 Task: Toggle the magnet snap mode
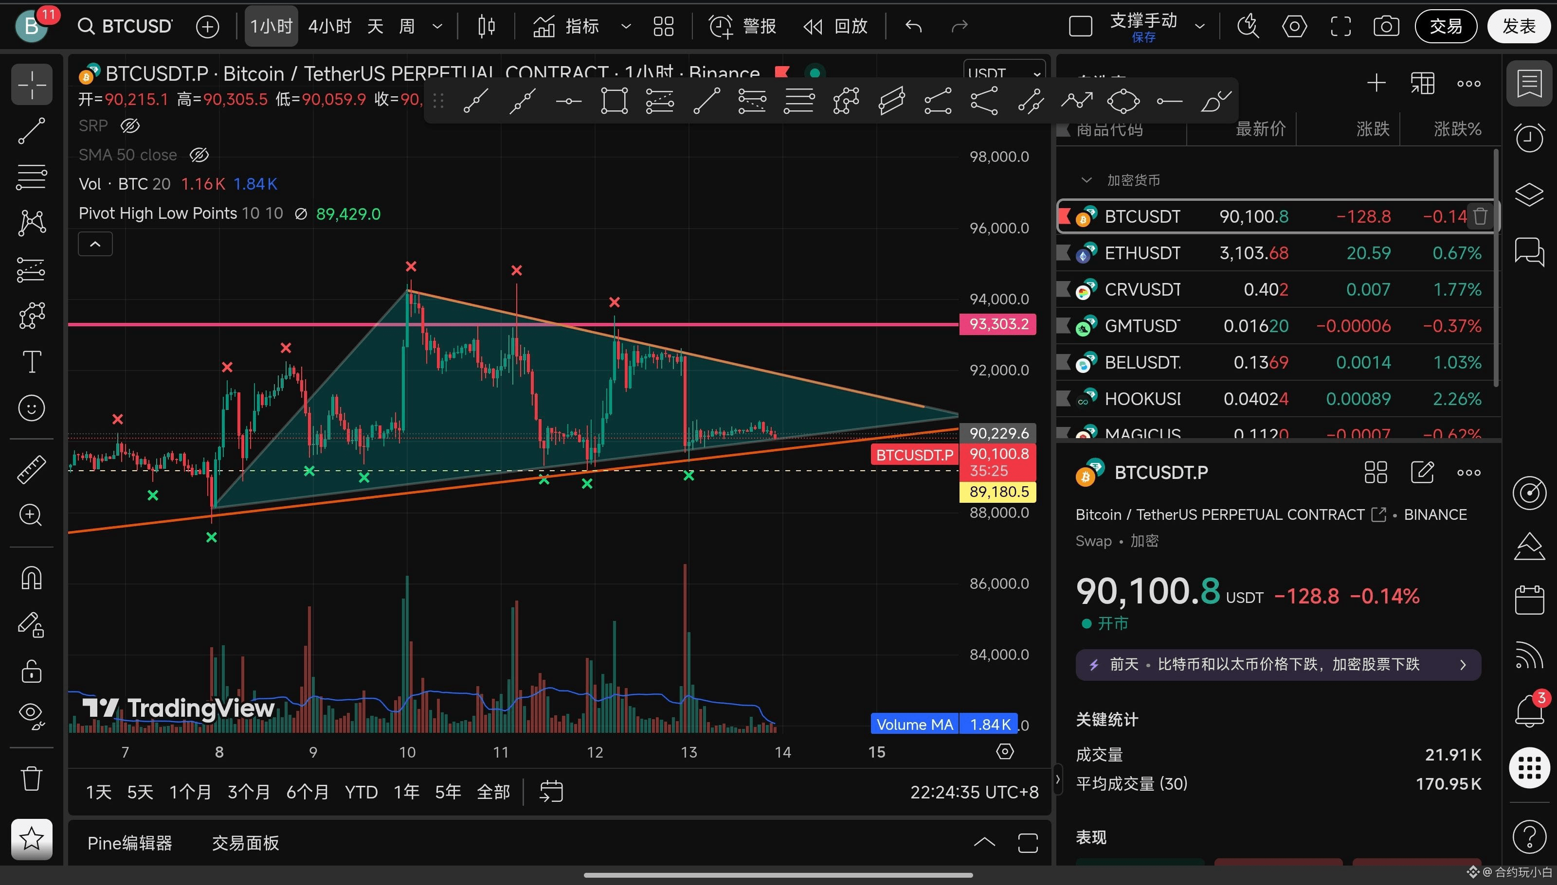point(32,578)
